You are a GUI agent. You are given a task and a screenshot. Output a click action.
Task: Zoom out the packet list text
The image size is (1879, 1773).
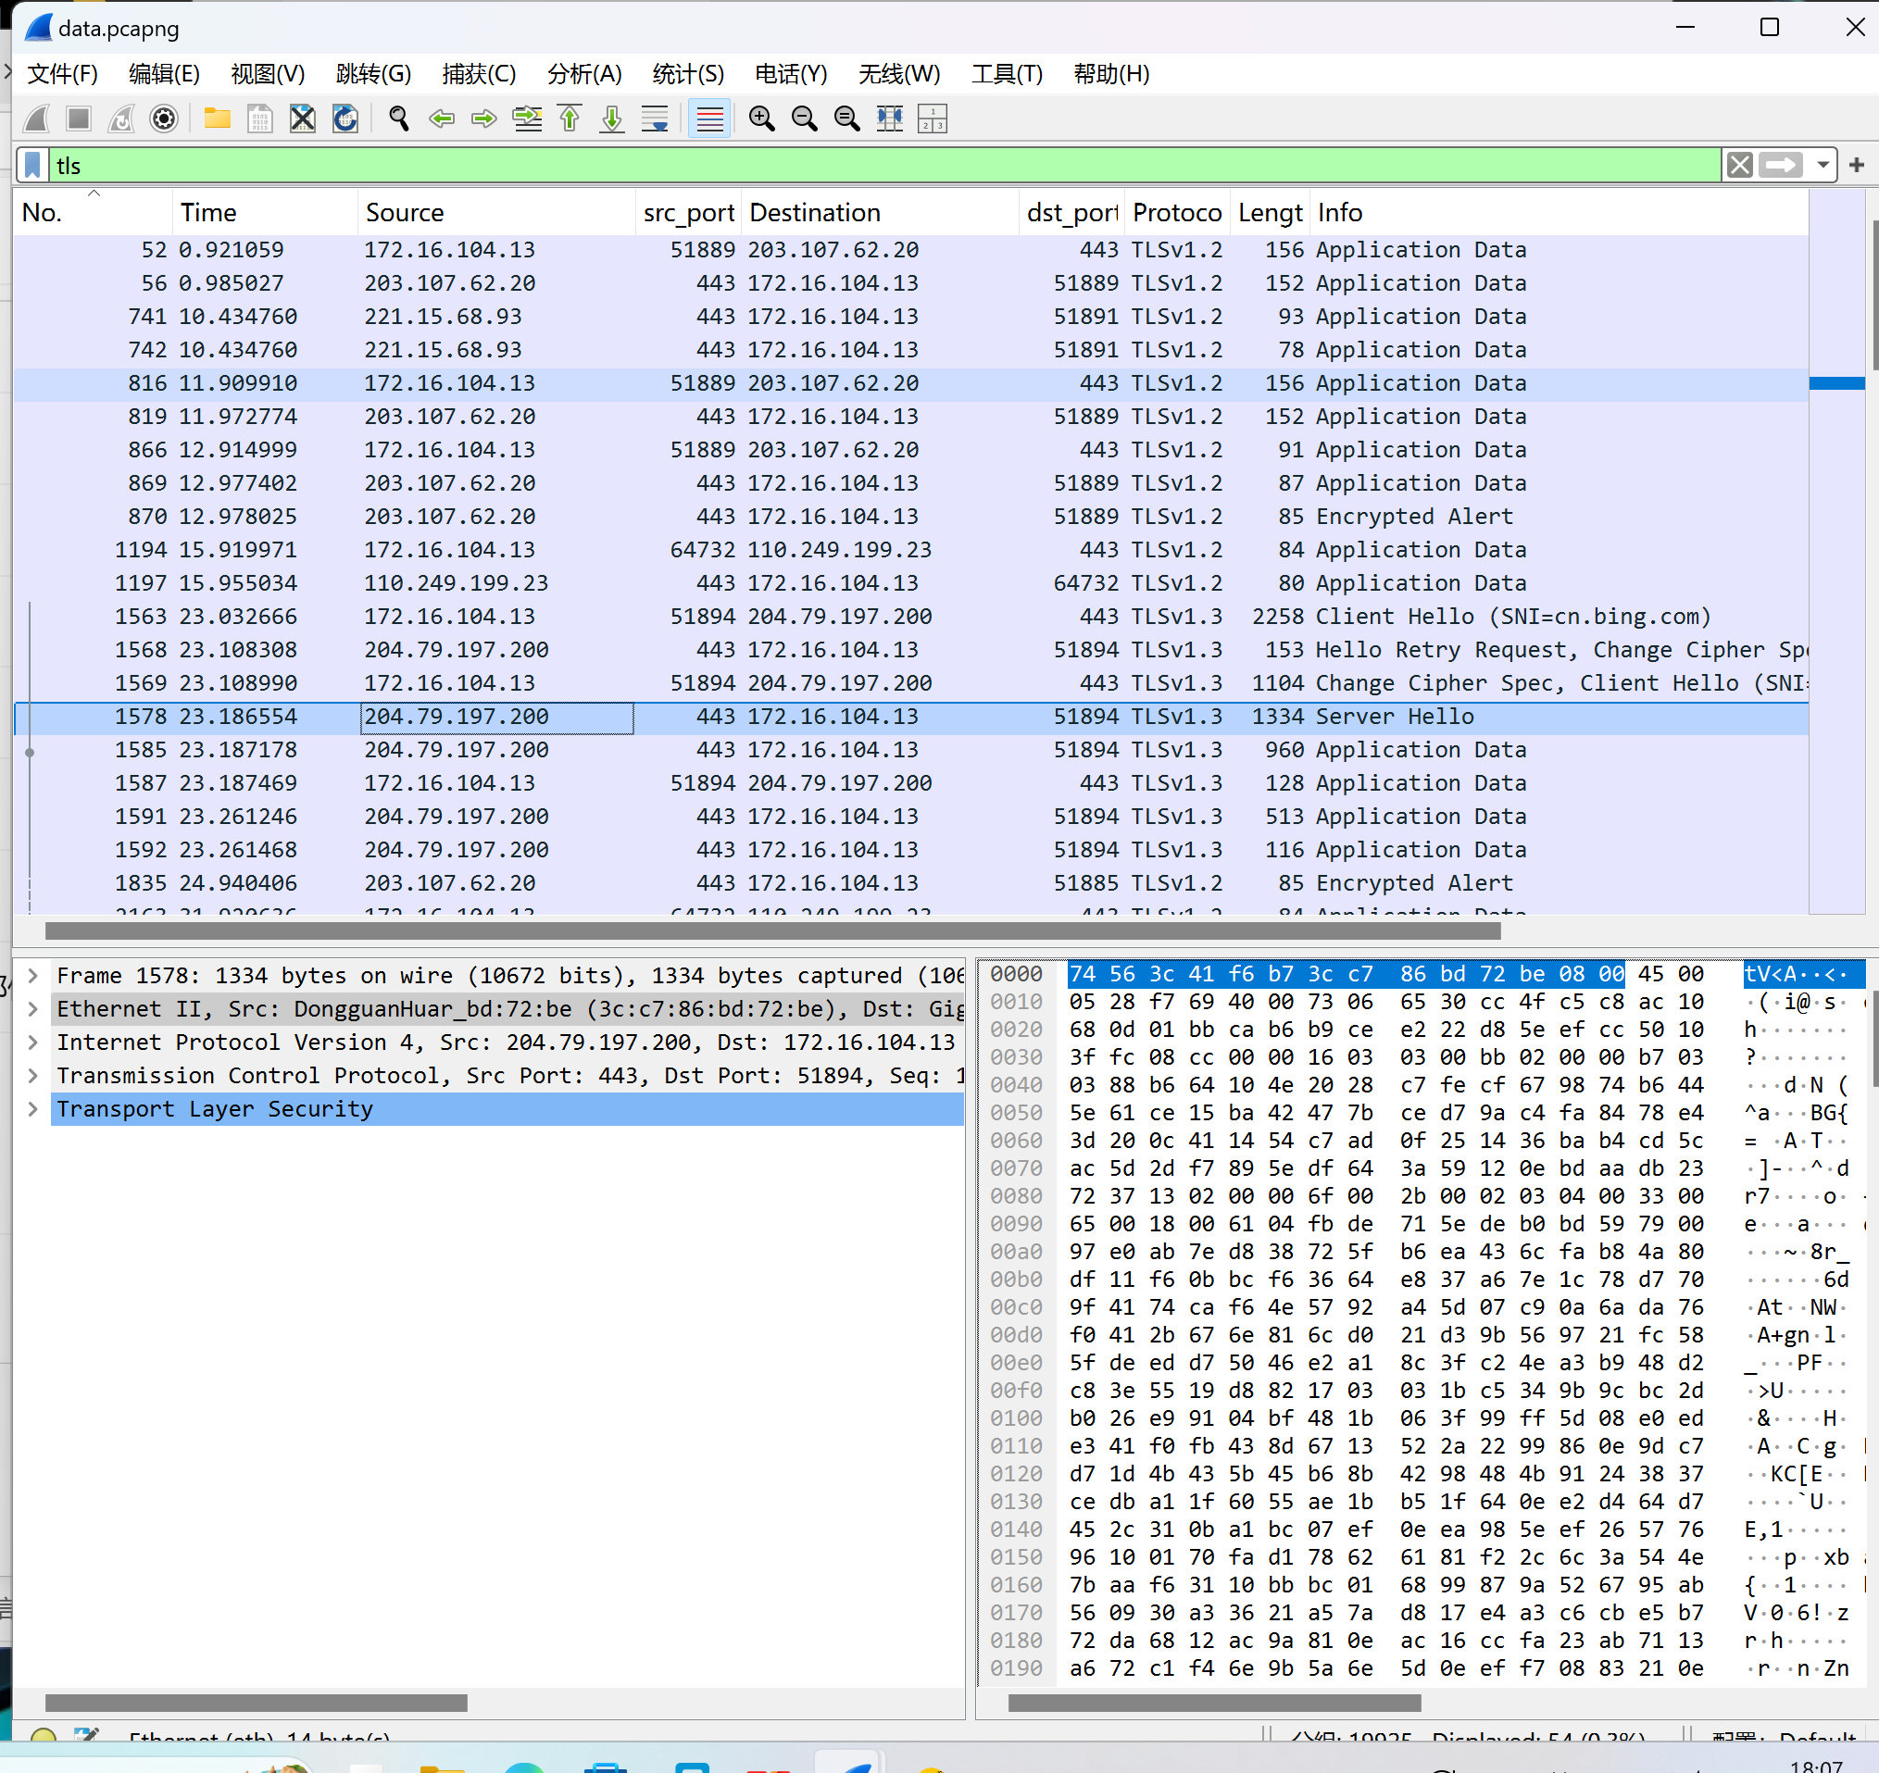[805, 119]
